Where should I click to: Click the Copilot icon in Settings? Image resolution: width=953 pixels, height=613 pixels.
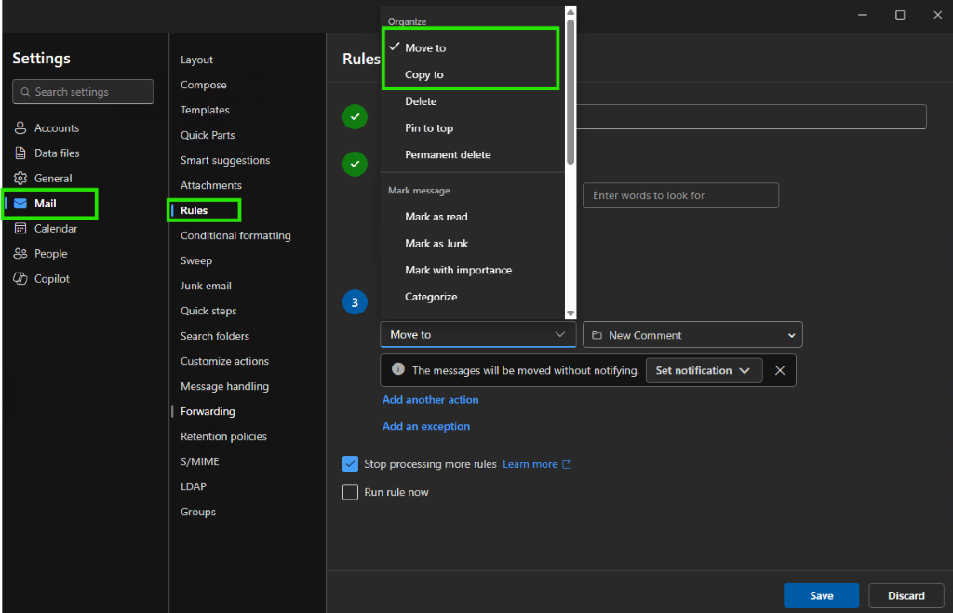[20, 278]
